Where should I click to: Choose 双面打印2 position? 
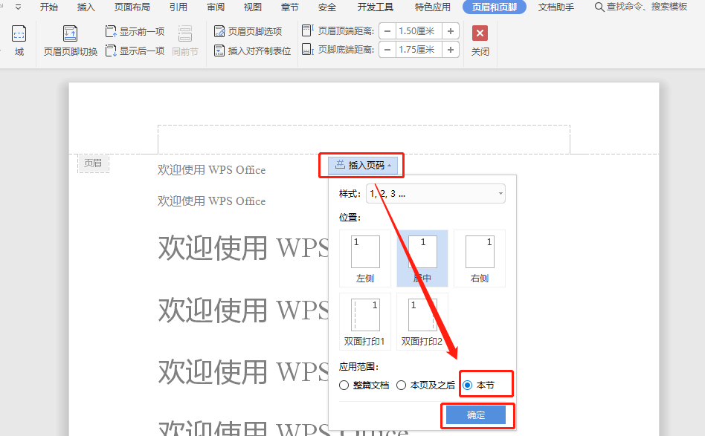pos(422,322)
